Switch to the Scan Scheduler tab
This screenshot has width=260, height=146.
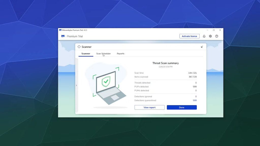[104, 54]
